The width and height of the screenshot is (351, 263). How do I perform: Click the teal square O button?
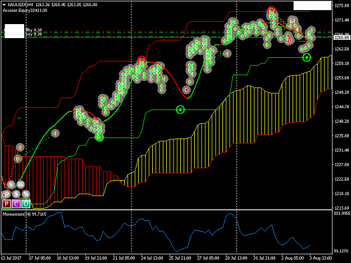point(26,204)
